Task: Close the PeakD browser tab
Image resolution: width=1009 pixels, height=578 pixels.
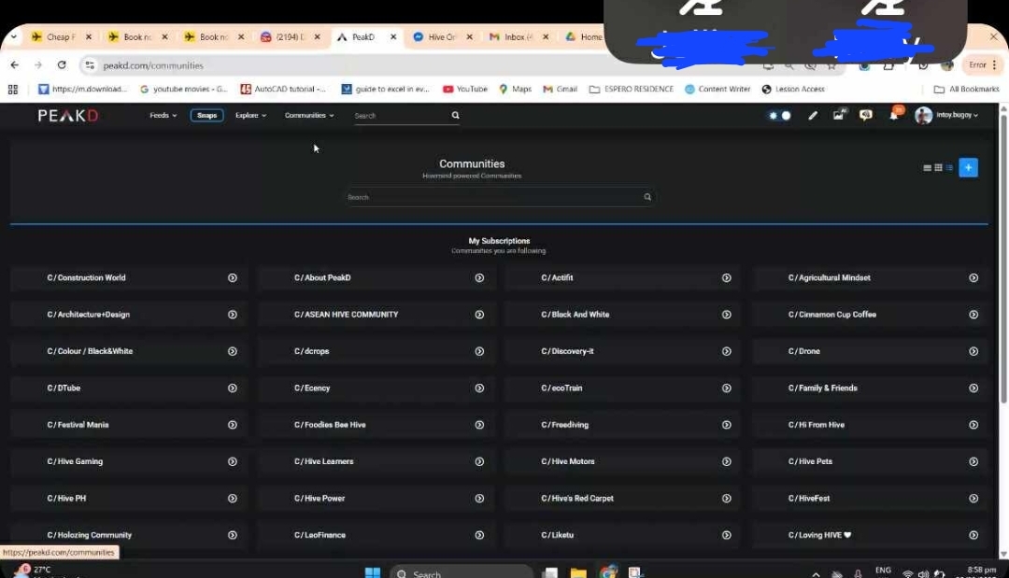Action: (394, 36)
